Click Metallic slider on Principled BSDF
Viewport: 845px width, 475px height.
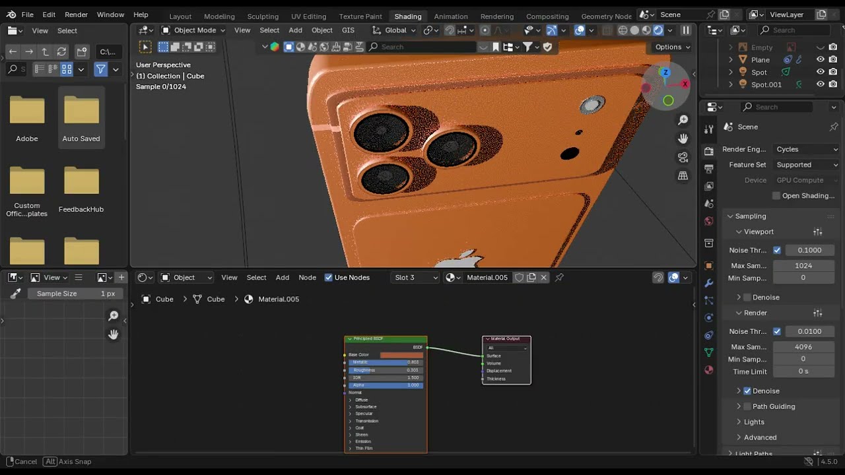[386, 362]
